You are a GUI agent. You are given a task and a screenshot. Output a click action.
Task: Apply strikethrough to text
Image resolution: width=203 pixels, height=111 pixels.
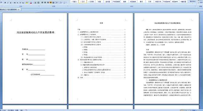(15, 3)
